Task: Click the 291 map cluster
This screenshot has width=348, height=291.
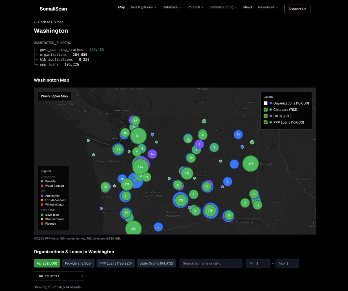Action: (127, 184)
